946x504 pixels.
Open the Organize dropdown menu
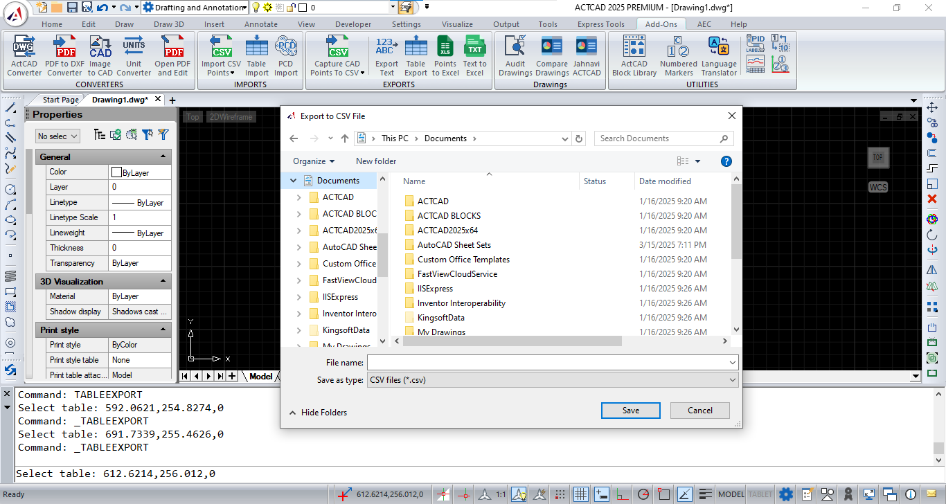point(314,161)
